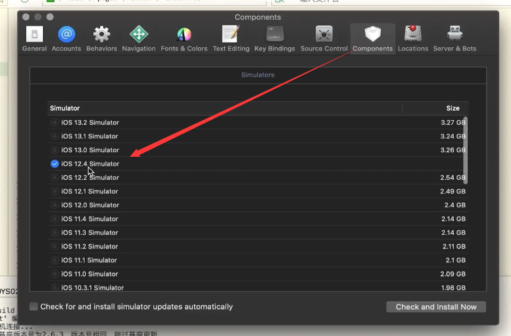
Task: Click the 2.49 GB size value
Action: [x=453, y=192]
